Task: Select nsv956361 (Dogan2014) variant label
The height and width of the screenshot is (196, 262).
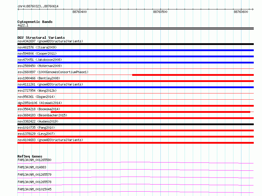Action: tap(36, 97)
